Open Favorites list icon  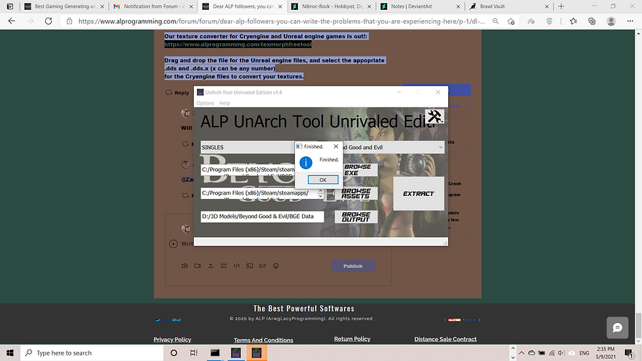pyautogui.click(x=573, y=21)
